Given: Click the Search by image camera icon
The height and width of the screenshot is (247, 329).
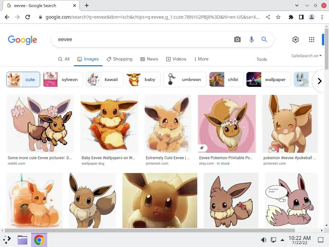Looking at the screenshot, I should click(x=237, y=40).
